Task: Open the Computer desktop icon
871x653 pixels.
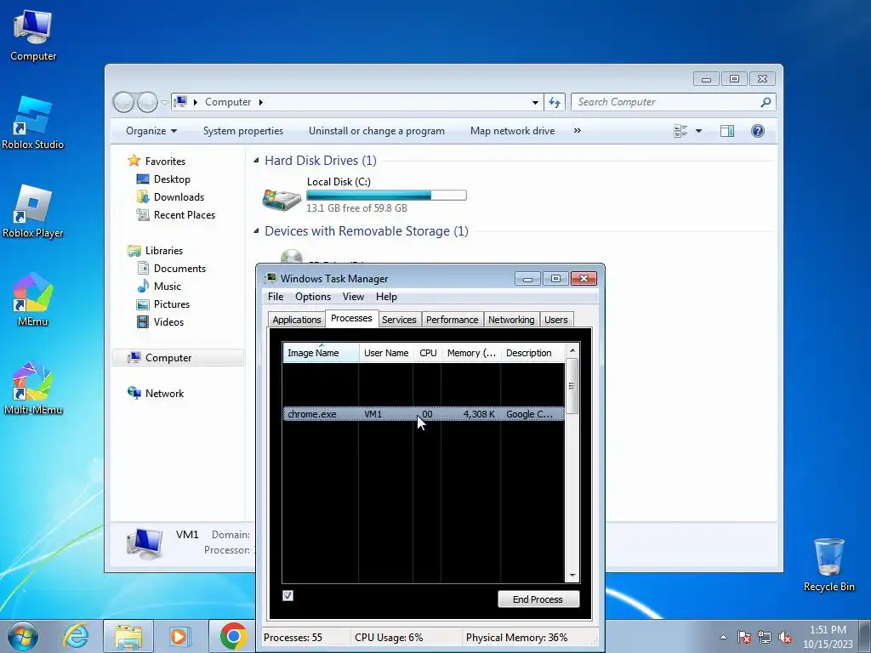Action: tap(33, 36)
